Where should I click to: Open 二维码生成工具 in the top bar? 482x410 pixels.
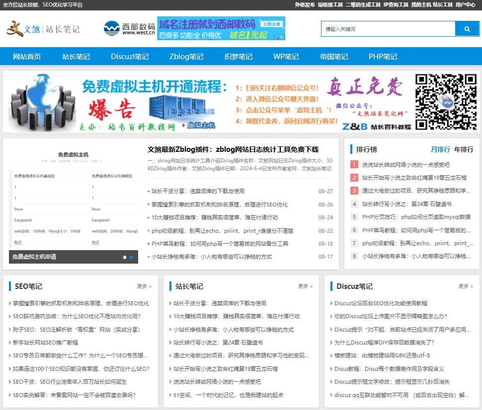(363, 4)
